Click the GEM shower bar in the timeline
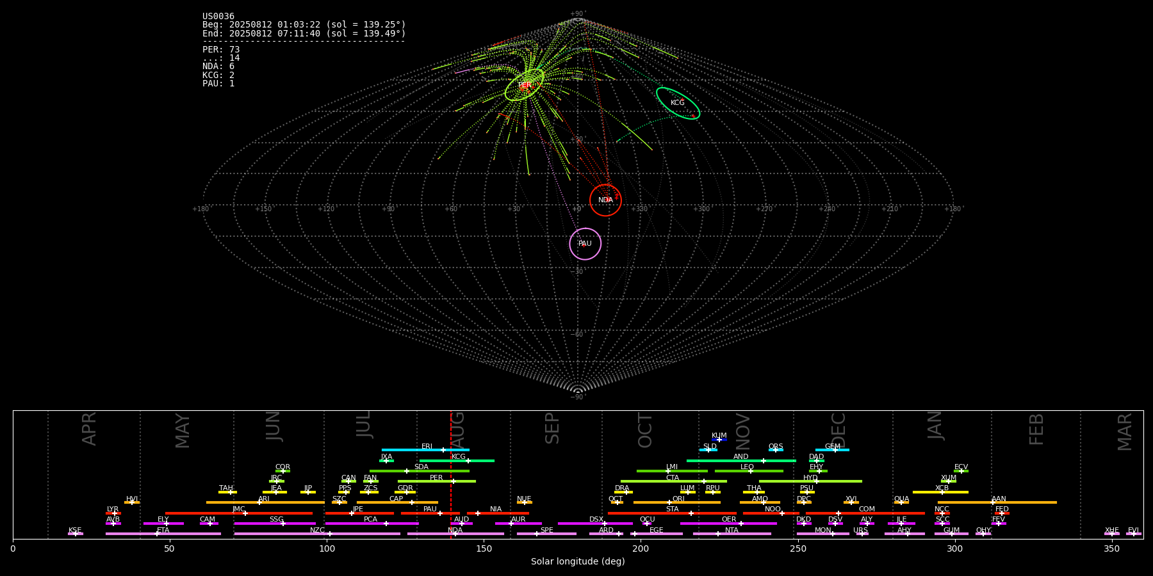 pos(832,450)
